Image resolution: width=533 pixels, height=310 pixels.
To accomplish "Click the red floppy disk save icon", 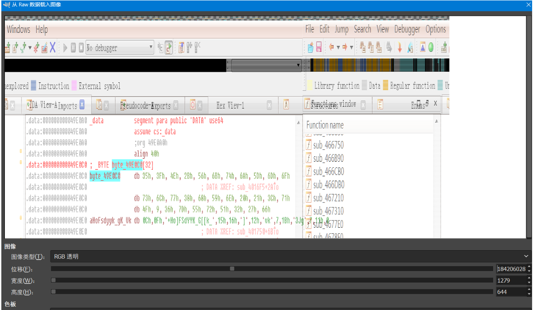I will (x=319, y=47).
